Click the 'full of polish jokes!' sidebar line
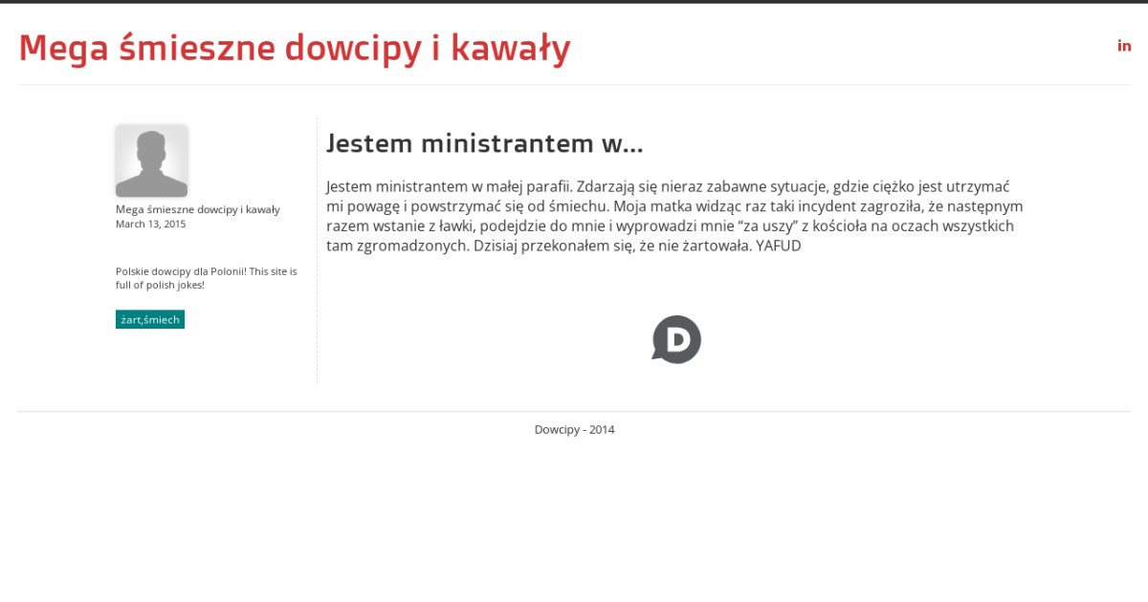This screenshot has width=1148, height=602. point(160,285)
